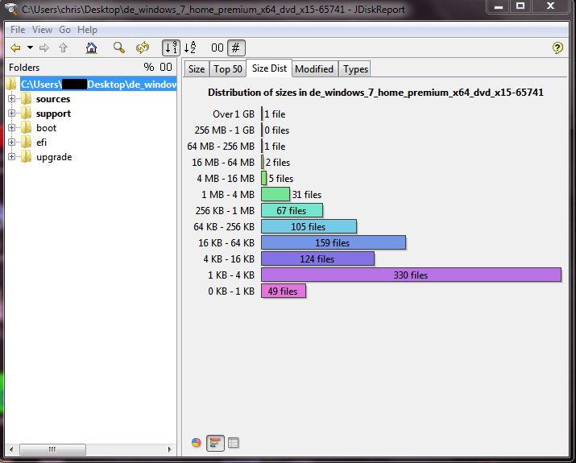Viewport: 576px width, 463px height.
Task: Open the File menu
Action: 18,30
